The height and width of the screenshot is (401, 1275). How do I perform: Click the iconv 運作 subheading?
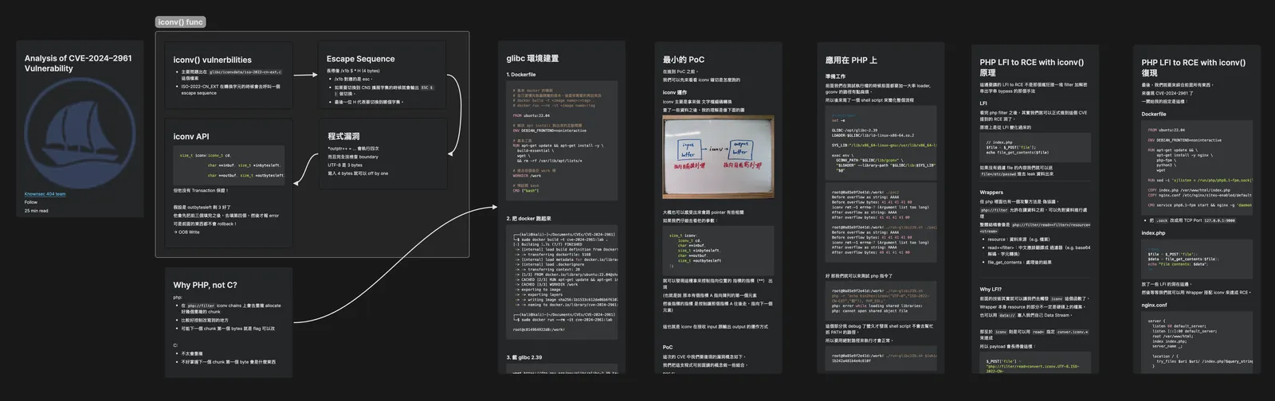[675, 92]
